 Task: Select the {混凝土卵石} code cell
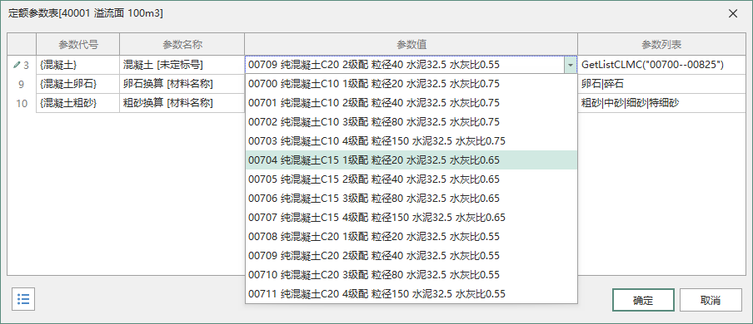click(x=77, y=84)
